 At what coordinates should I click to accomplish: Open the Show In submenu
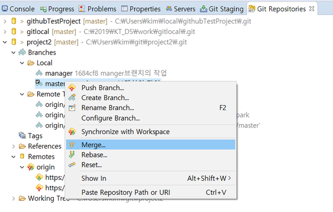pos(150,179)
